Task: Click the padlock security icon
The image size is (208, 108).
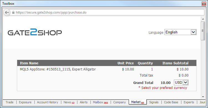Action: 13,12
